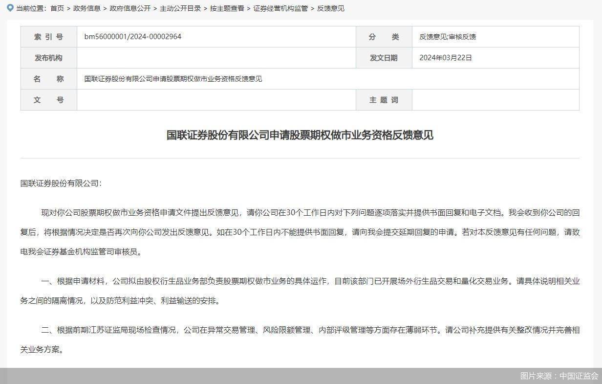This screenshot has width=602, height=384.
Task: Click 反馈意见 at the breadcrumb end
Action: coord(331,8)
